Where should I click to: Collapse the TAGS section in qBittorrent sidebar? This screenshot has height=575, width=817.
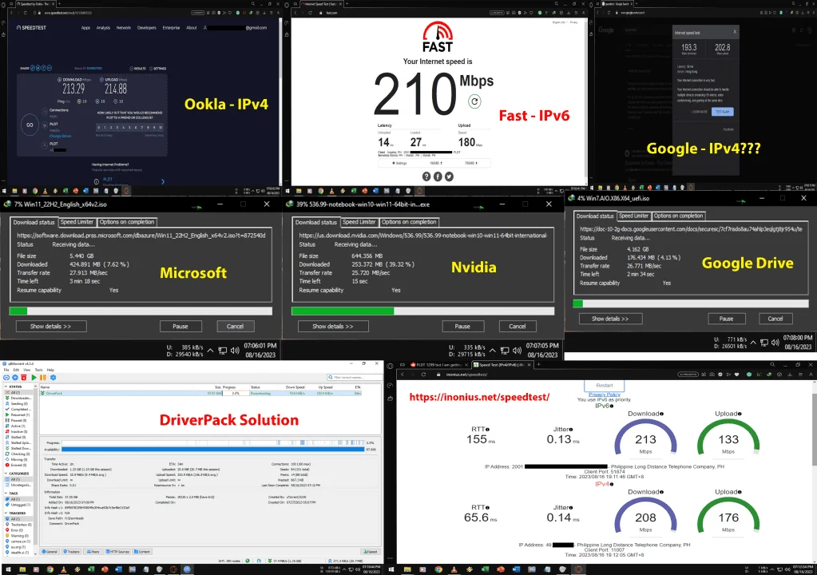6,494
